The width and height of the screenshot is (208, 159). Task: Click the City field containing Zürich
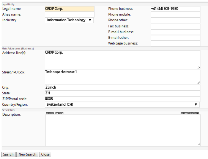123,87
